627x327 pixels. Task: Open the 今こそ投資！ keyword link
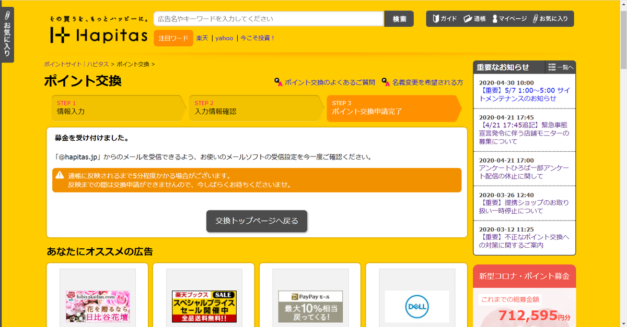[x=258, y=38]
